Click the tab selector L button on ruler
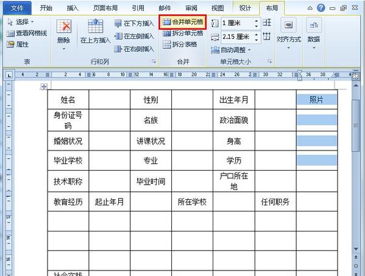Image resolution: width=365 pixels, height=276 pixels. click(x=9, y=75)
